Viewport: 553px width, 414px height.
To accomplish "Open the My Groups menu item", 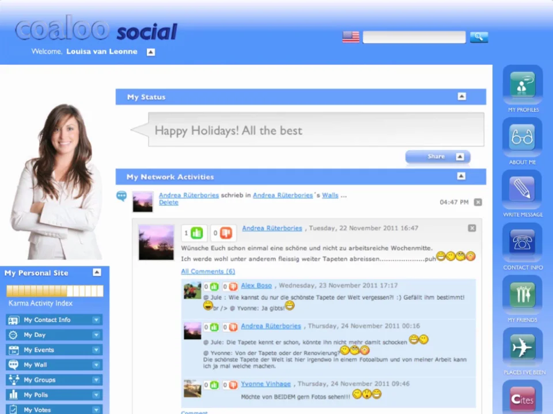I will (54, 380).
